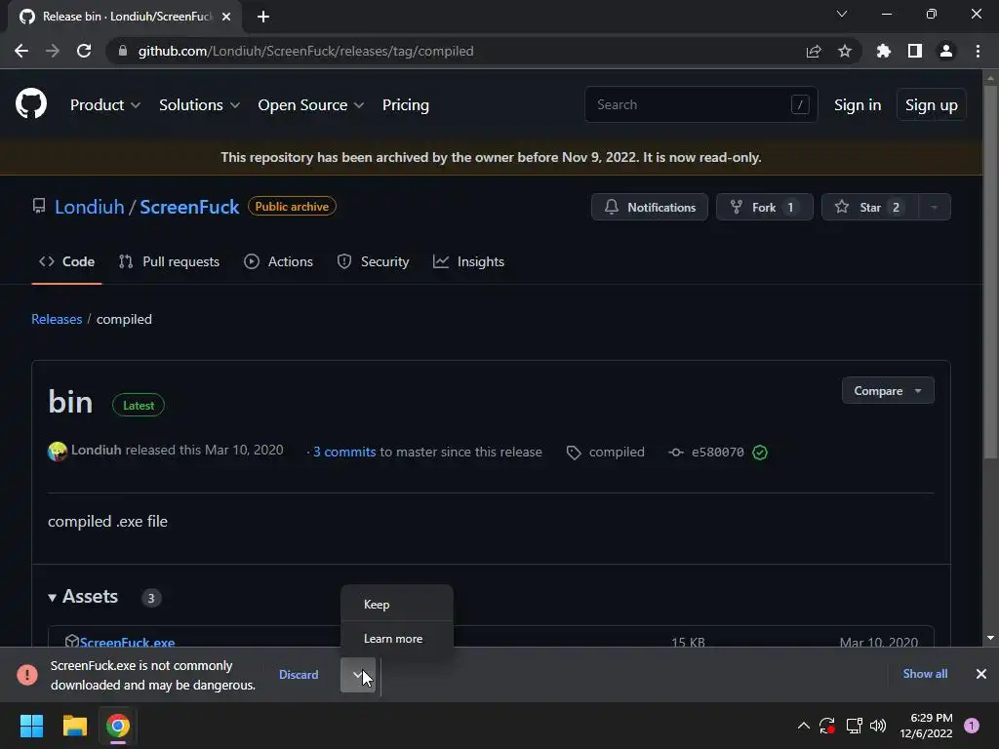Viewport: 999px width, 749px height.
Task: Collapse the Assets section
Action: click(83, 597)
